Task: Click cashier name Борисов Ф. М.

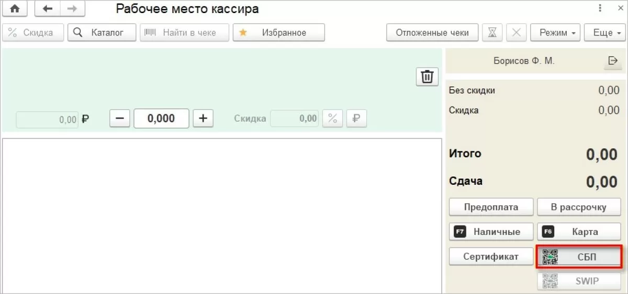Action: [524, 61]
